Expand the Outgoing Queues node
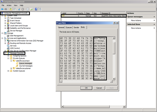 (8, 56)
